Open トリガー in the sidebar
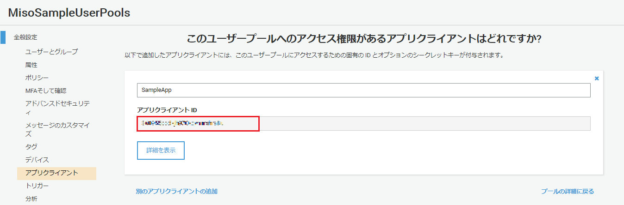Screen dimensions: 624x205 (37, 186)
